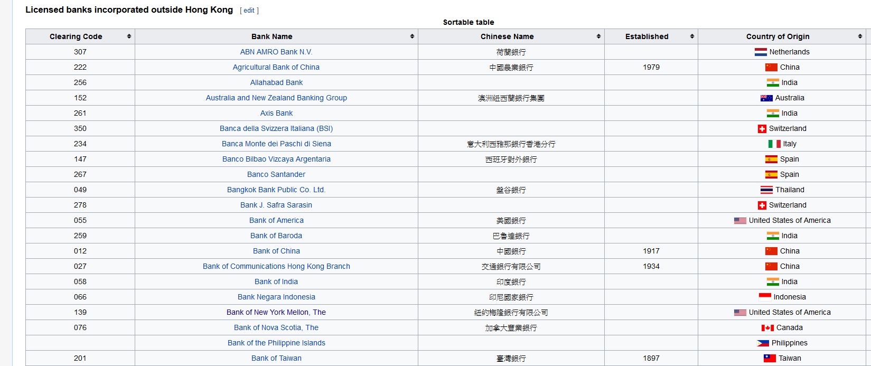Click the Netherlands flag icon
Image resolution: width=871 pixels, height=366 pixels.
coord(760,52)
